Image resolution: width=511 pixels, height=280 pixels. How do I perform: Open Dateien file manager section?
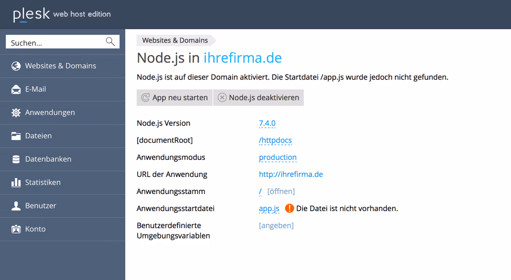[x=63, y=136]
